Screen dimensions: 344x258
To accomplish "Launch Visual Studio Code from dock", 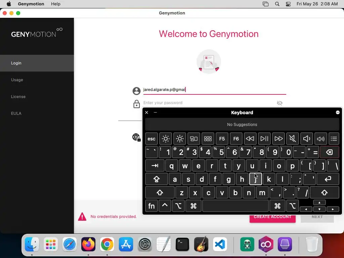I will coord(220,244).
